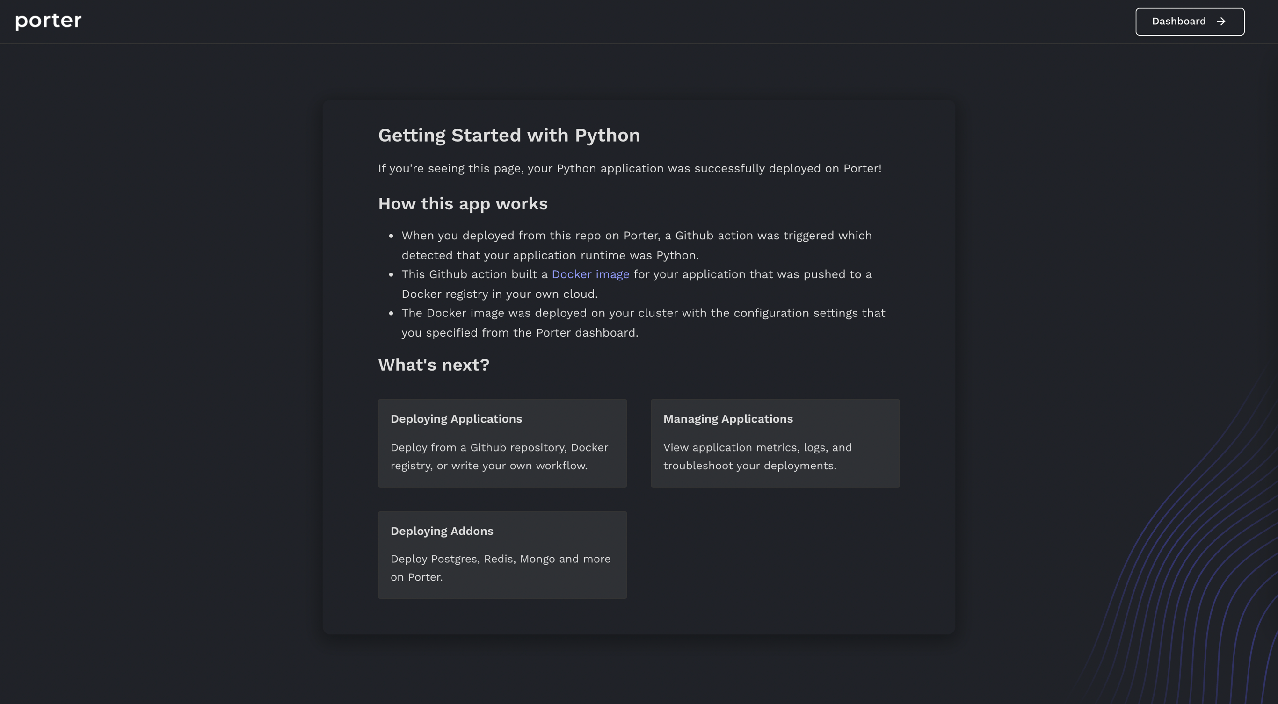Open the Dashboard button
The image size is (1278, 704).
[1190, 22]
